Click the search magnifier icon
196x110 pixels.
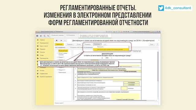click(x=48, y=36)
